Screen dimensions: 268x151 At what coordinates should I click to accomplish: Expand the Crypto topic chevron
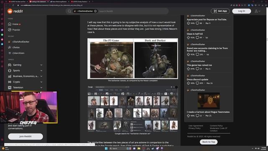coord(41,82)
